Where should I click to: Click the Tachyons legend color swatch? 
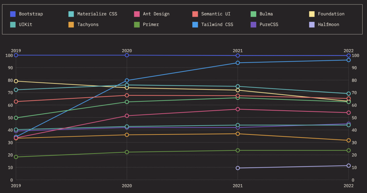point(71,25)
